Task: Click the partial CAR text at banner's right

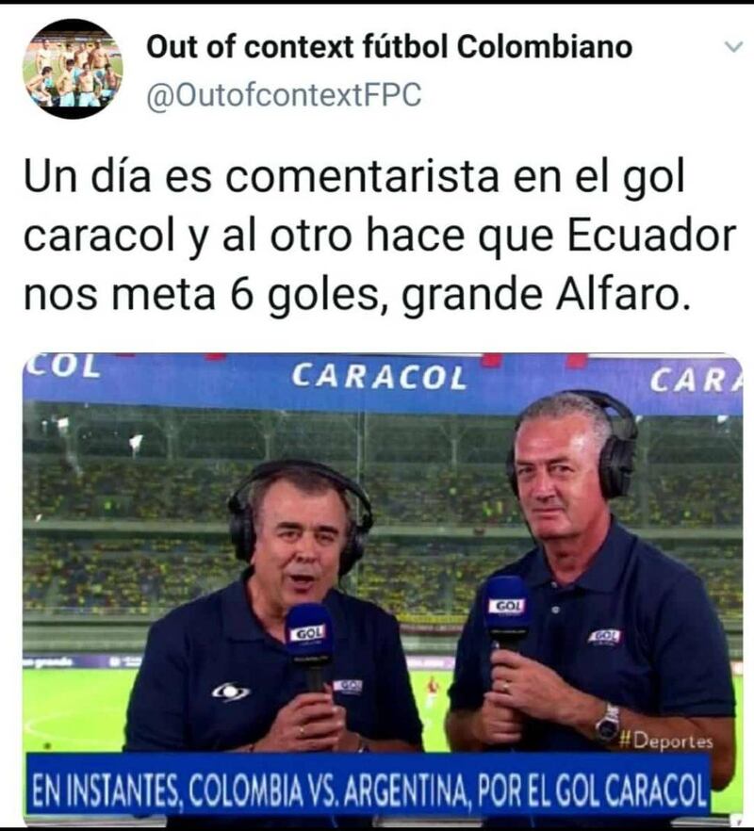Action: [696, 380]
